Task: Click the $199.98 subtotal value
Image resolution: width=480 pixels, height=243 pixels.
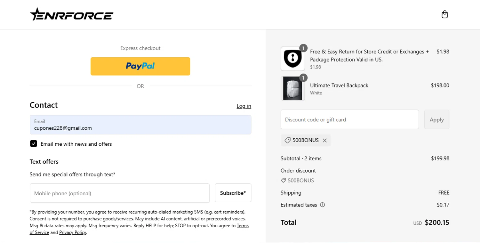Action: click(x=440, y=158)
